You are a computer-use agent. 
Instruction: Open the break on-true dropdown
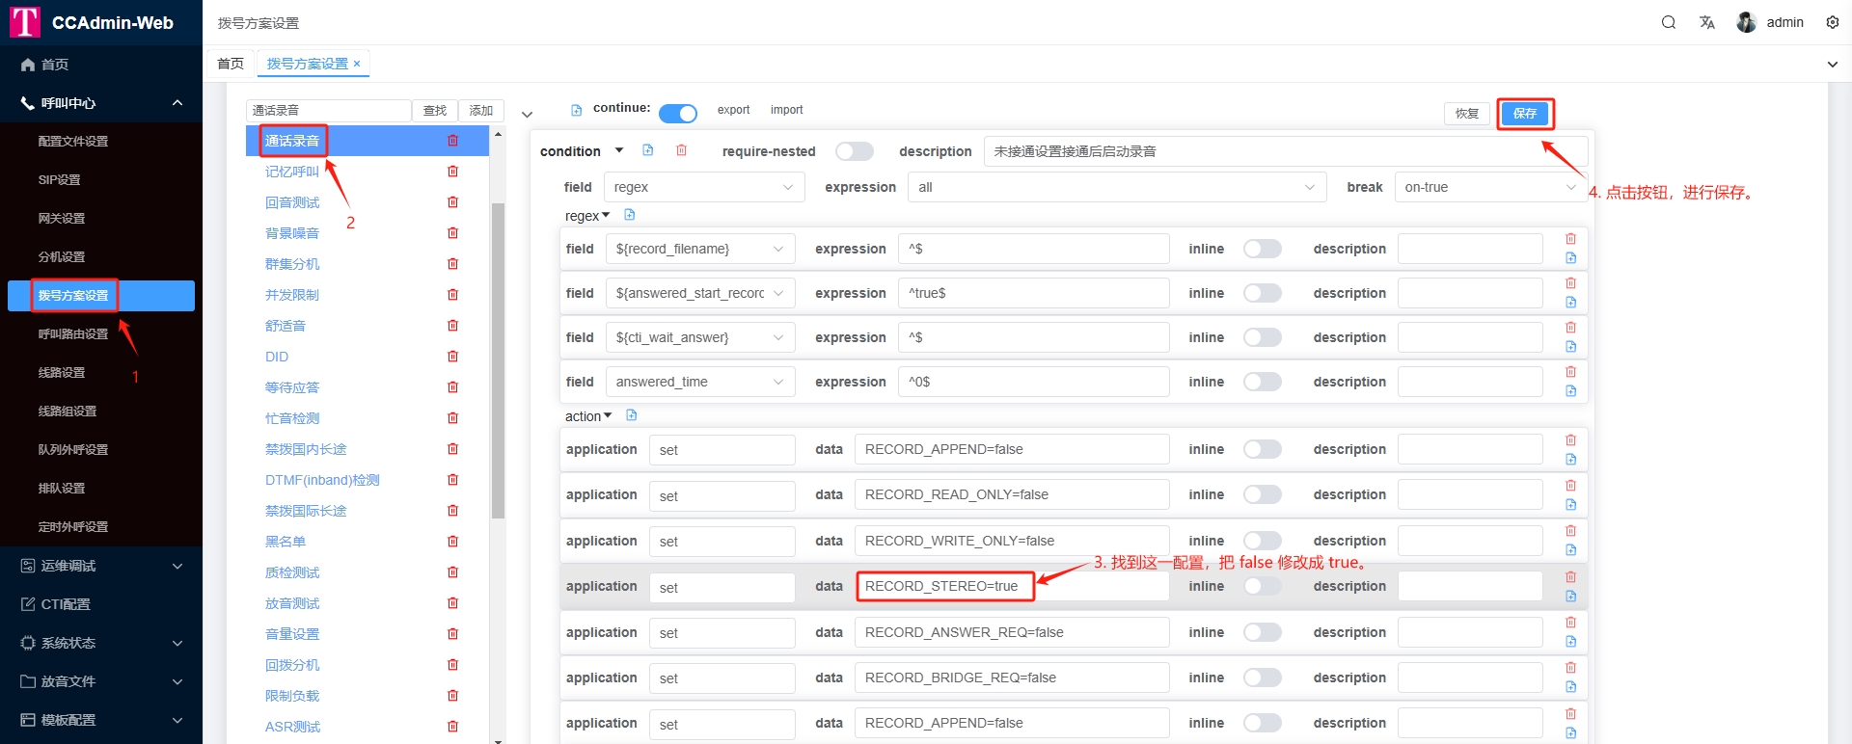[x=1488, y=187]
